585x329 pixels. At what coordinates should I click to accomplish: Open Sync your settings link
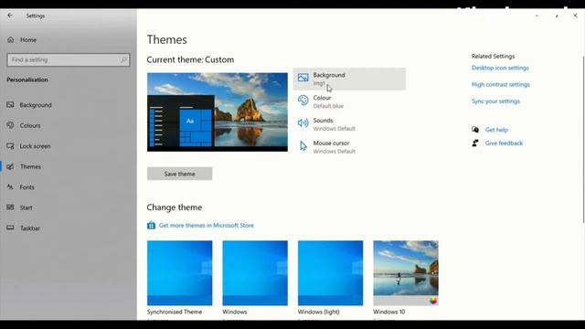[x=495, y=101]
